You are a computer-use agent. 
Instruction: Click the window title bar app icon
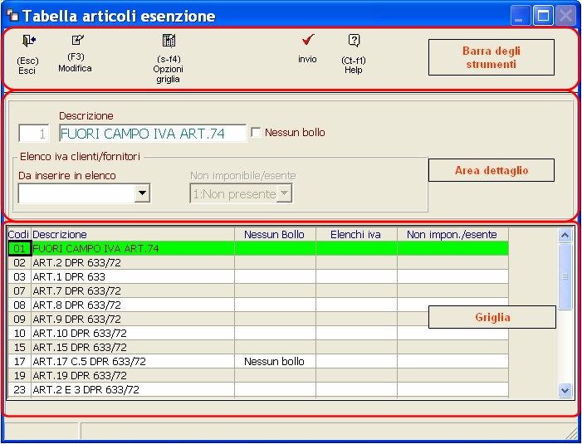[x=13, y=16]
